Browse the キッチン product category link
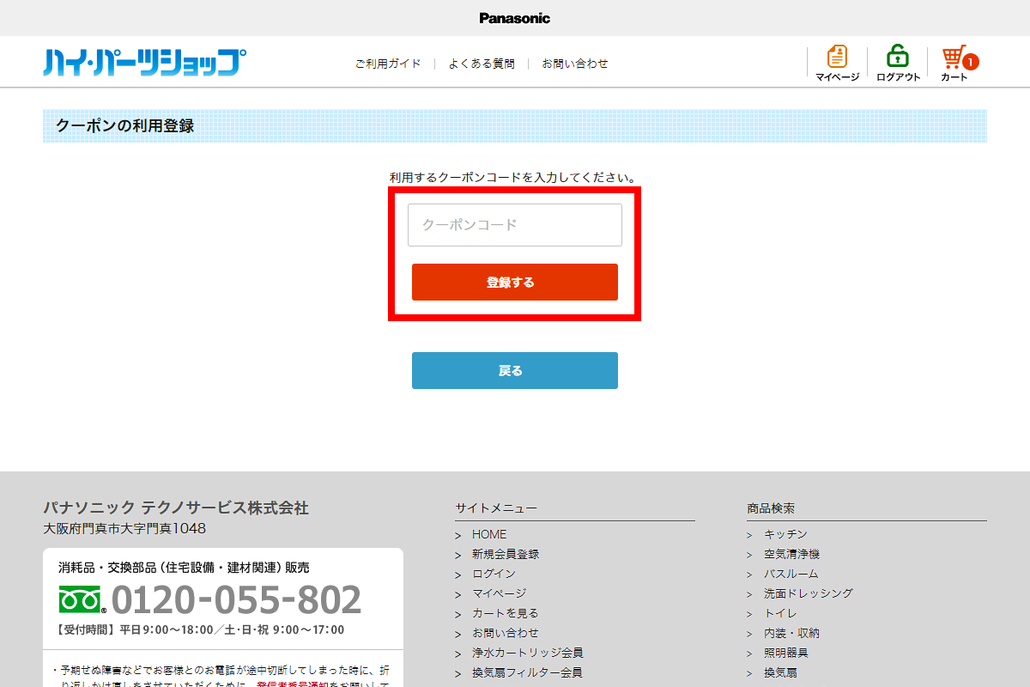 click(785, 534)
